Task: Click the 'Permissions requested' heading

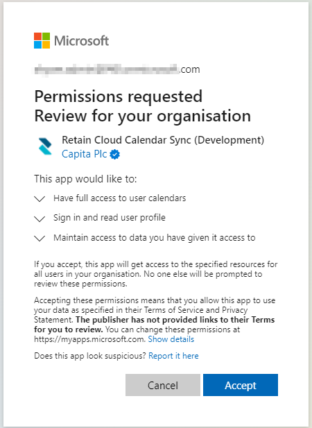Action: tap(119, 96)
